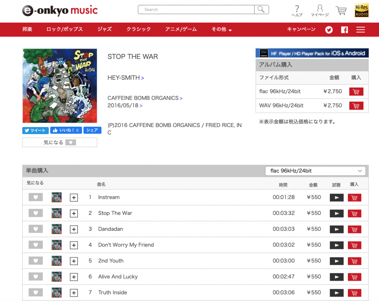Play preview of Don't Worry My Friend
Screen dimensions: 379x301
pos(336,245)
